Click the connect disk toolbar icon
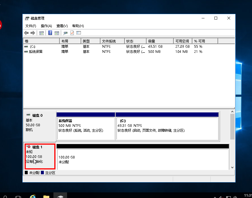 (x=66, y=33)
